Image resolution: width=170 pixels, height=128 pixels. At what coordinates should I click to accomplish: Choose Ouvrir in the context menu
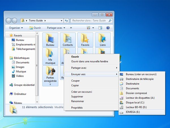point(92,57)
